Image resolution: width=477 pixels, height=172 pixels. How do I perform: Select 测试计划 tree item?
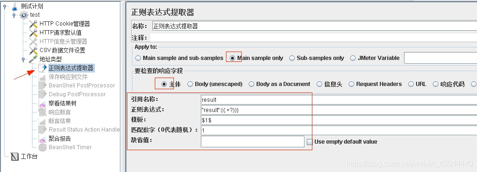32,6
